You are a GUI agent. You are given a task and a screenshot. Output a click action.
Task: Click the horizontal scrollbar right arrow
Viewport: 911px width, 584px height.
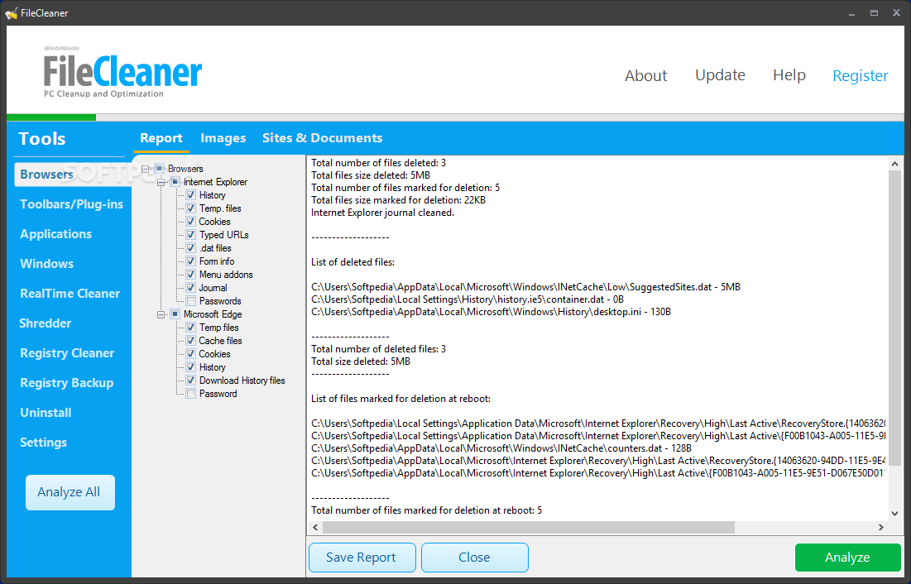point(880,527)
